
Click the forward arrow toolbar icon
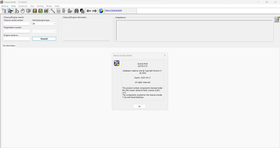[94, 11]
